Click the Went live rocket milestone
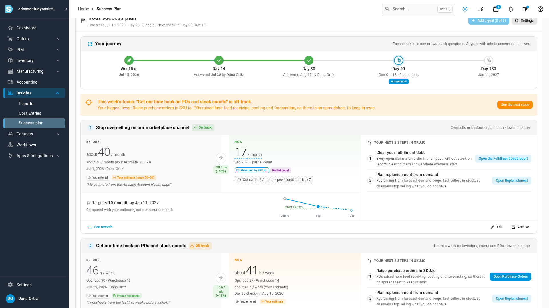This screenshot has width=549, height=308. [x=129, y=60]
